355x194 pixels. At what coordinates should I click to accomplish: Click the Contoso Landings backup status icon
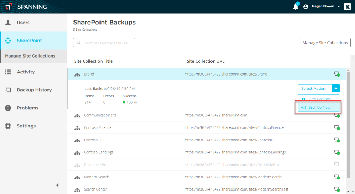[x=337, y=152]
